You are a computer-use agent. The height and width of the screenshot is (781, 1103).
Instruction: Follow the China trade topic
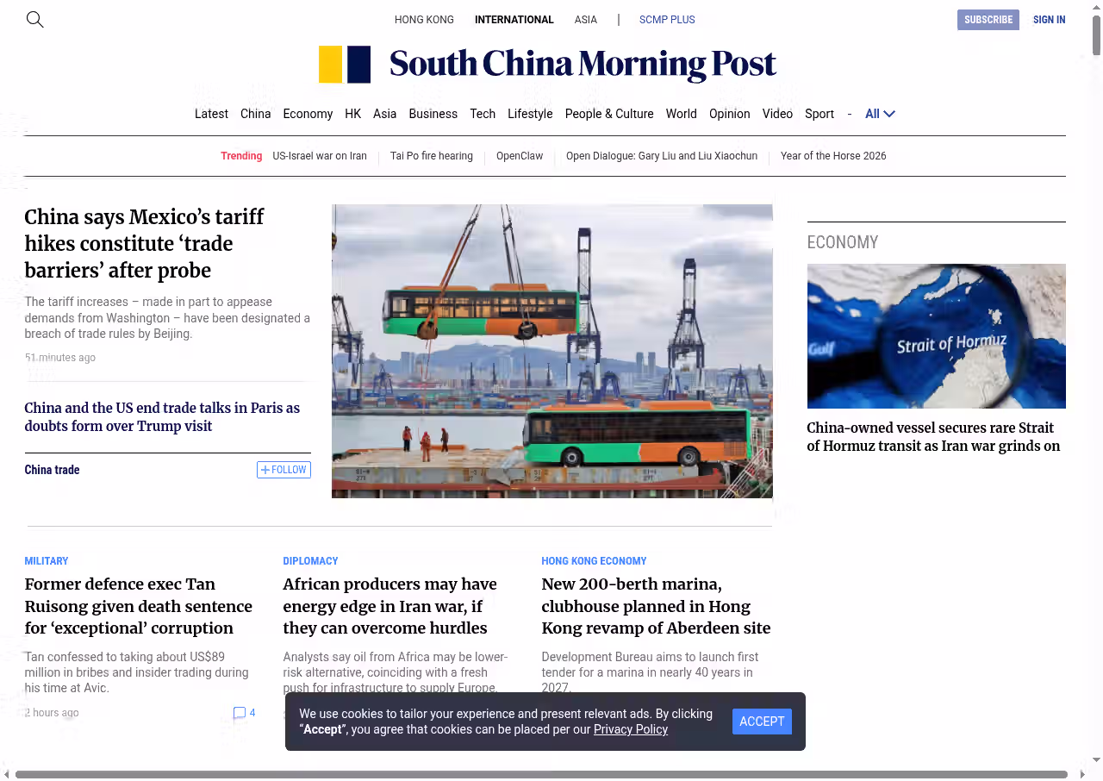point(284,470)
